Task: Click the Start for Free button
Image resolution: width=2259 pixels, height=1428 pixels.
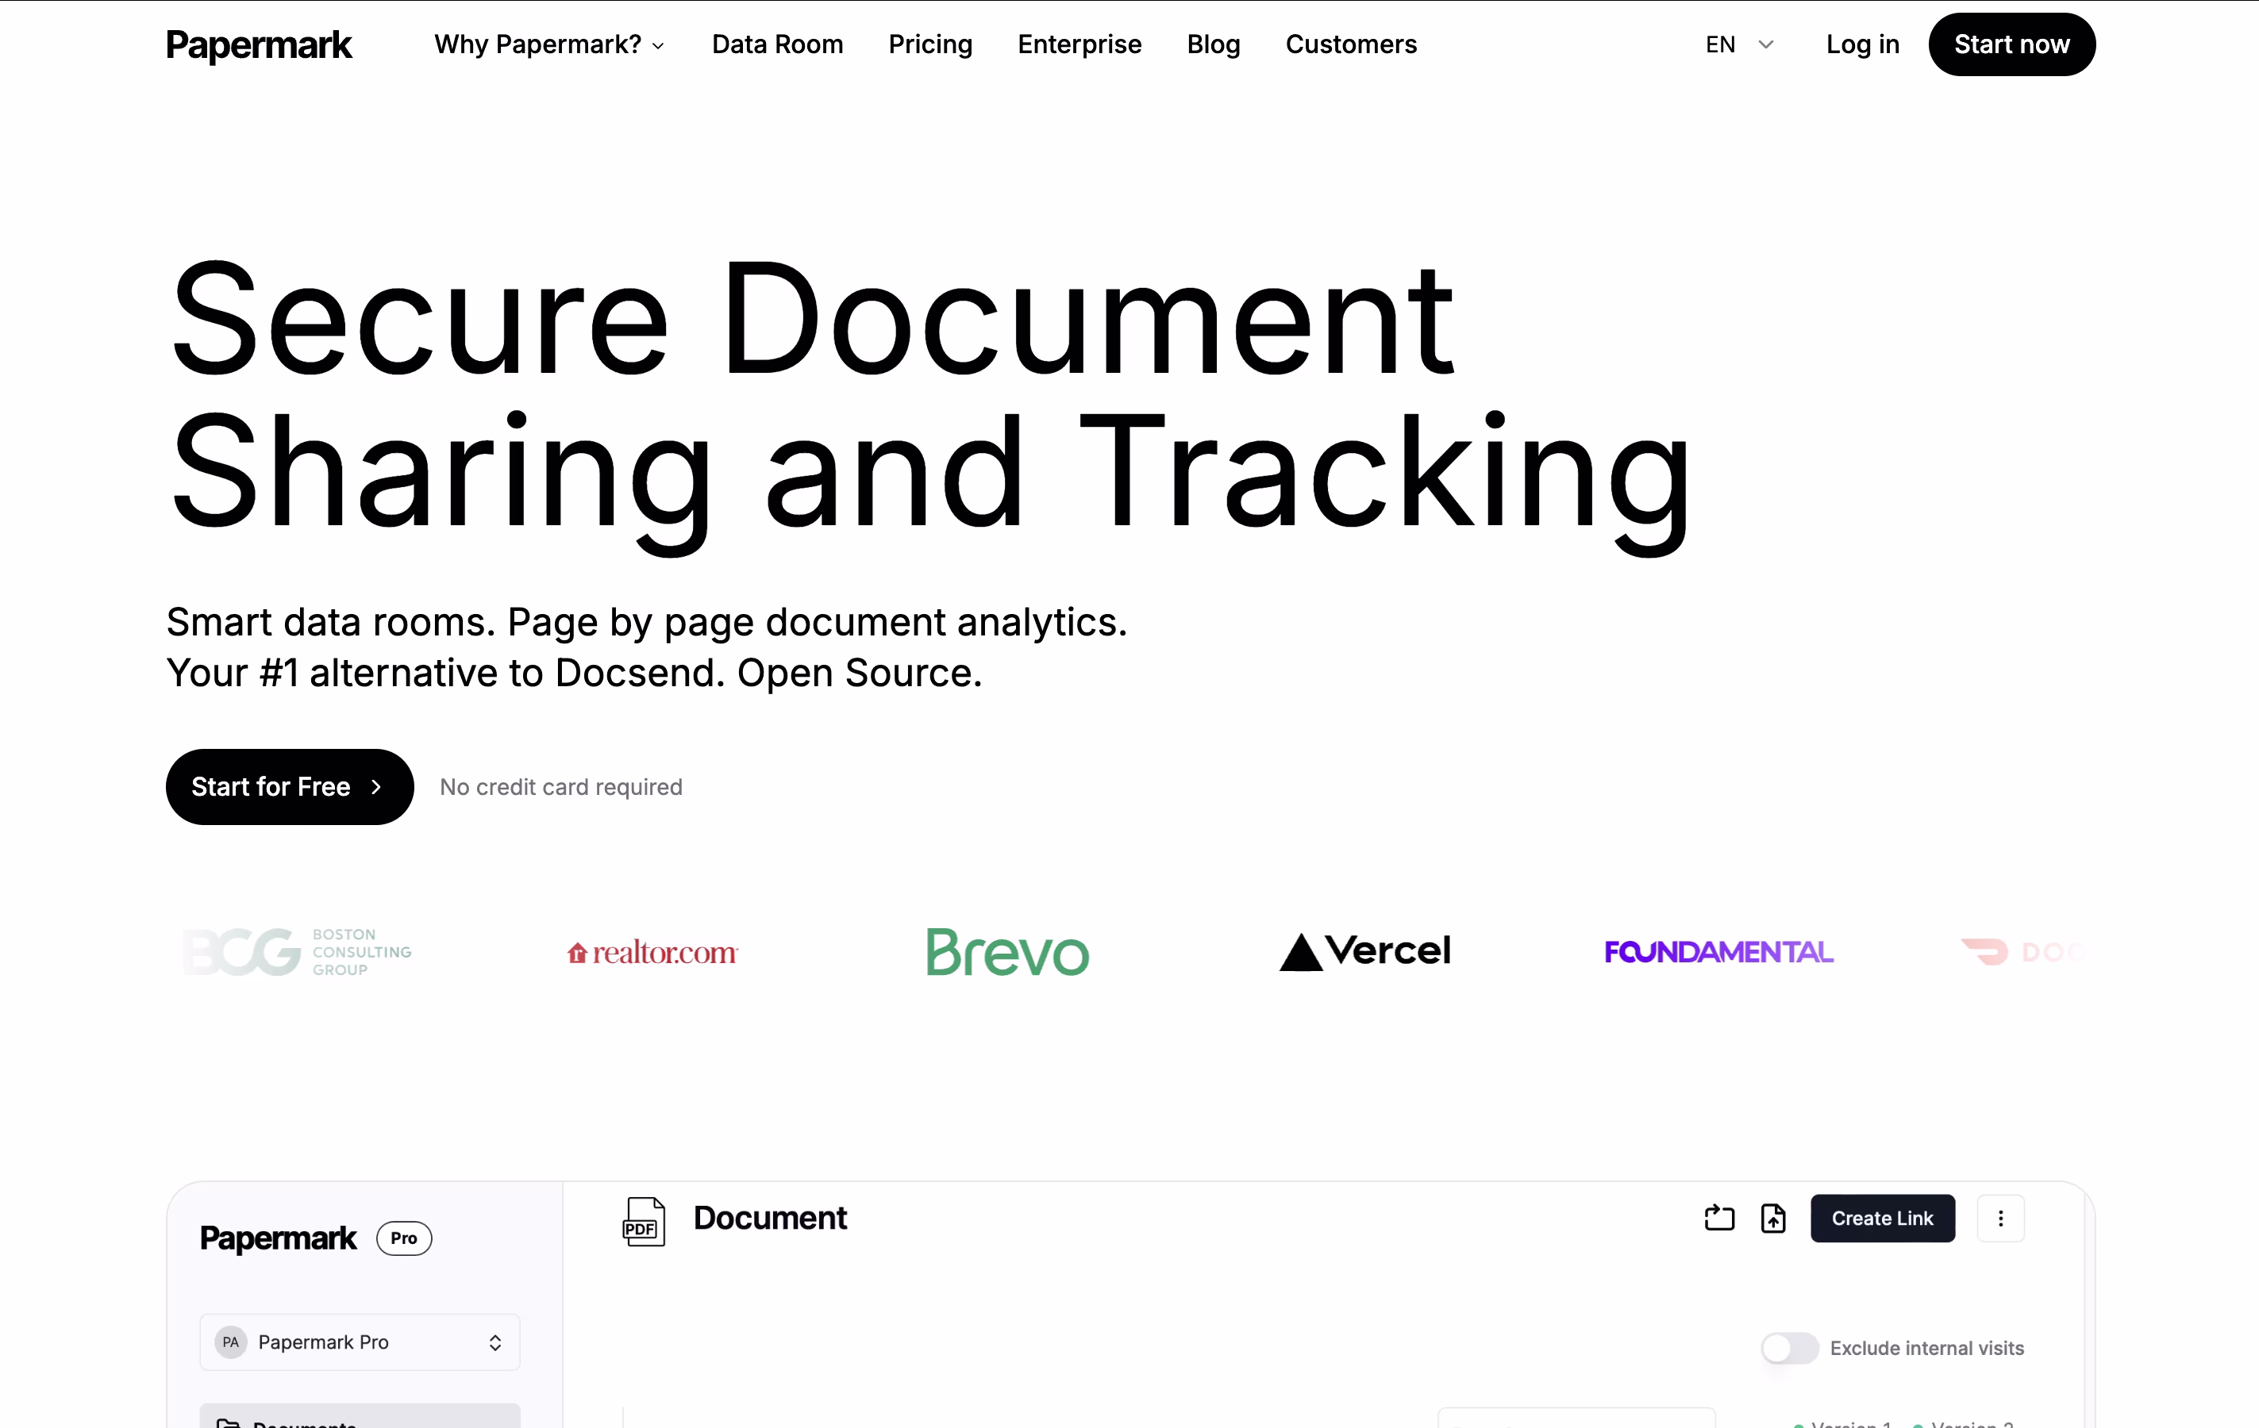Action: 290,787
